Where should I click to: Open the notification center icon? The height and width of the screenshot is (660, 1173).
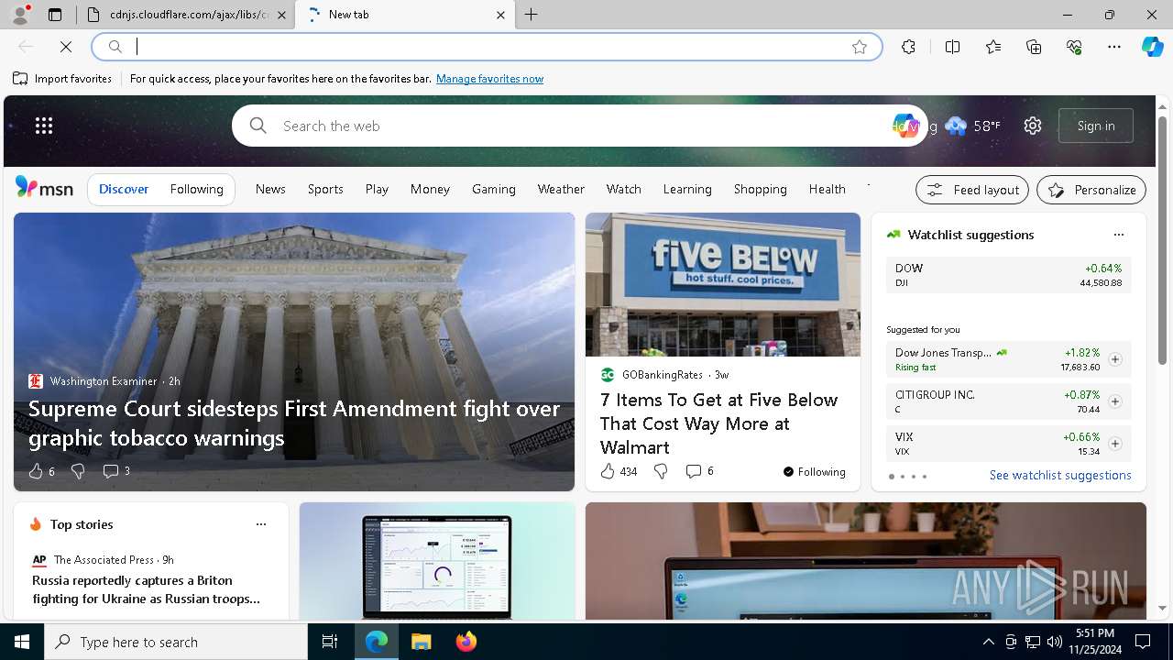pos(1143,642)
